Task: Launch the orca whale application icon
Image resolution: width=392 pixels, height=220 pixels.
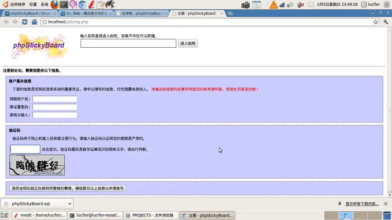Action: click(110, 4)
